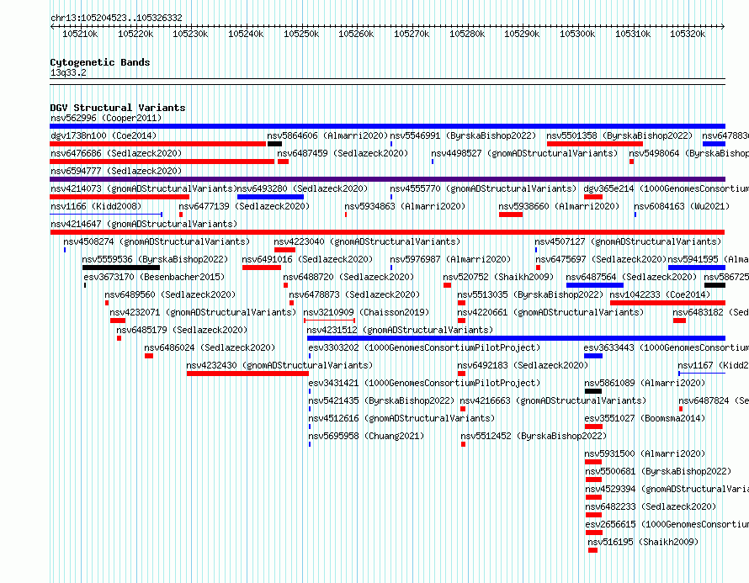Open nsv5513035 (ByrskaBishop2022) label

click(x=530, y=294)
